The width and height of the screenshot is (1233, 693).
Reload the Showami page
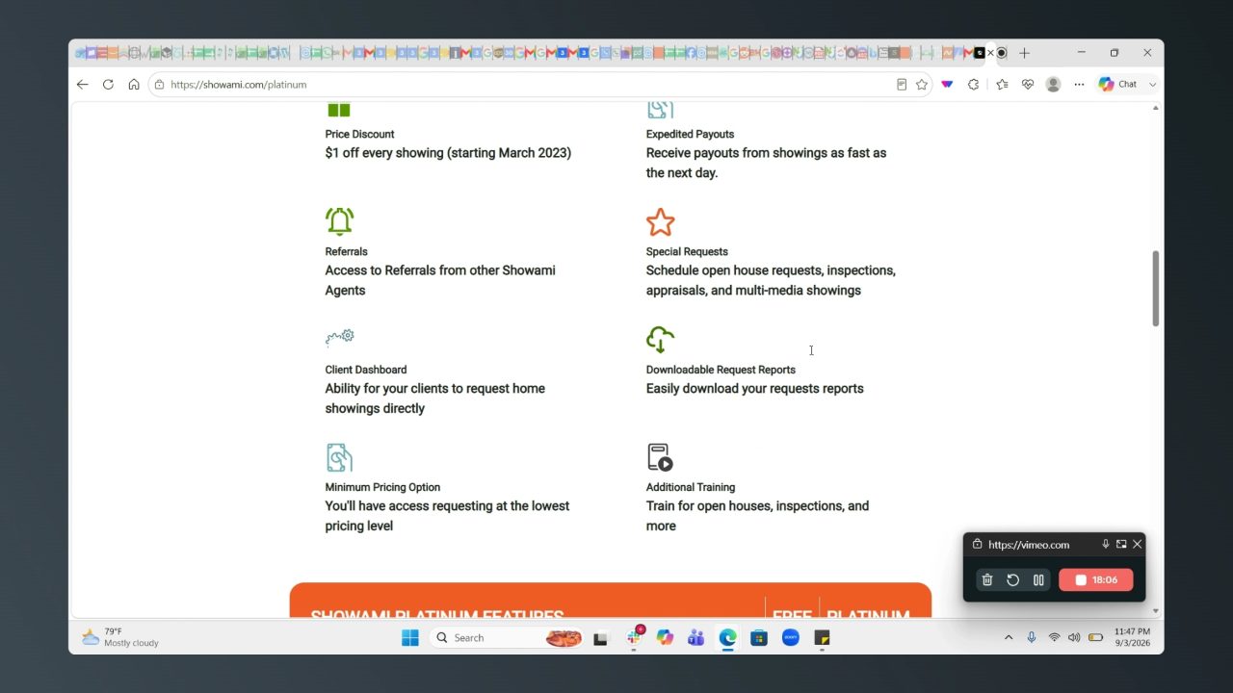108,85
